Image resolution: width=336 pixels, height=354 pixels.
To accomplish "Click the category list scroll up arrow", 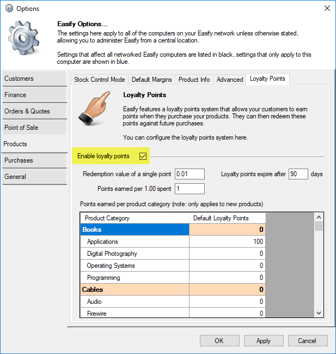I will click(319, 217).
